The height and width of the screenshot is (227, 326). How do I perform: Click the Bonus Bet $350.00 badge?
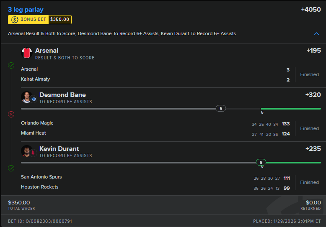click(40, 20)
